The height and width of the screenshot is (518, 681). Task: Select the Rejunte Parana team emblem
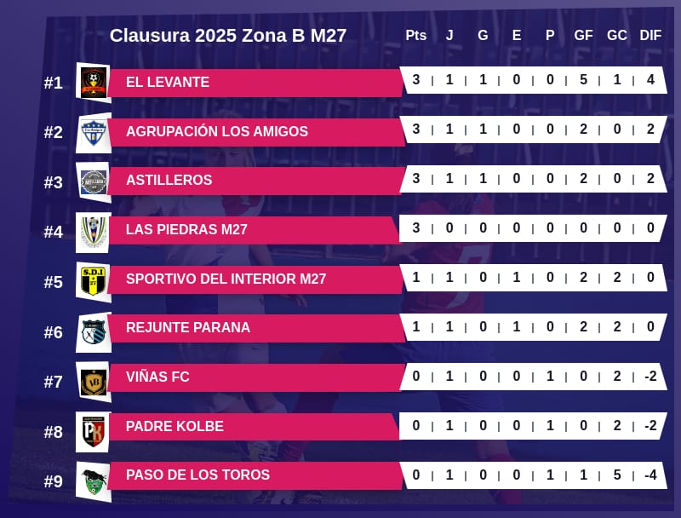point(93,330)
